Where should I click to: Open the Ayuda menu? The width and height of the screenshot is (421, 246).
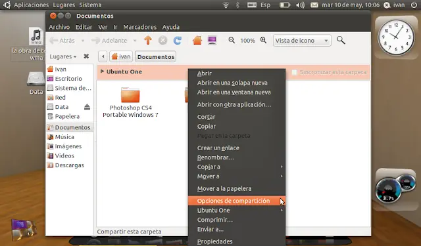pos(171,27)
